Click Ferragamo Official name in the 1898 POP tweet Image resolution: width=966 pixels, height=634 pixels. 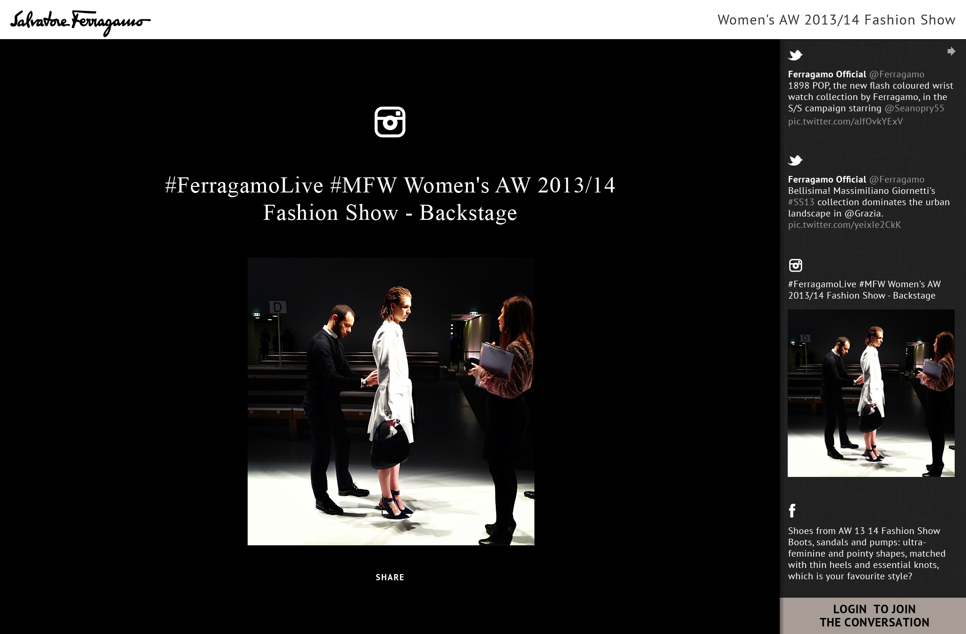pos(827,74)
